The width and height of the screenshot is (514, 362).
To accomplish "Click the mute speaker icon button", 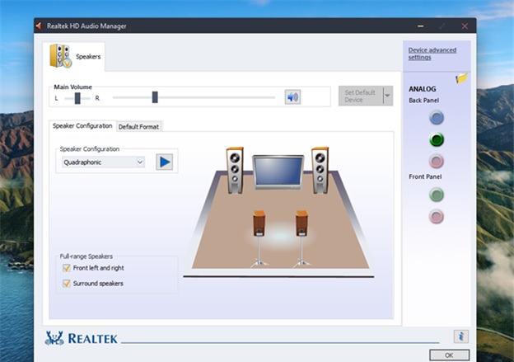I will (292, 97).
